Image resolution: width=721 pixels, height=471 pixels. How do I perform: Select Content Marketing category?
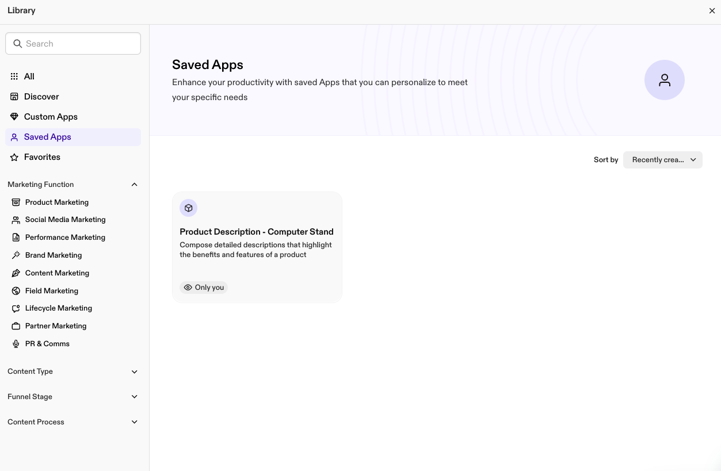pos(57,273)
